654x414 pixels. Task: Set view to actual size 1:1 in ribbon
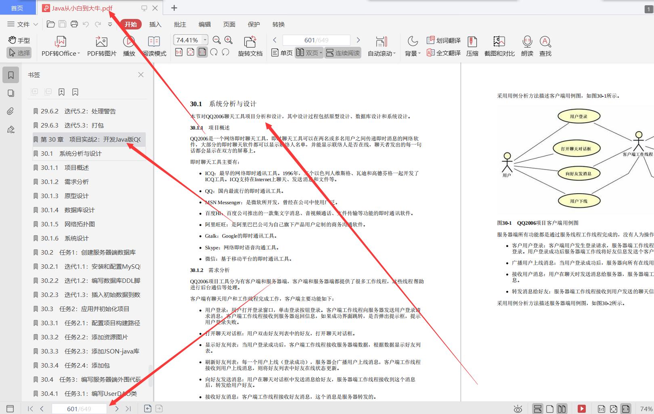179,52
